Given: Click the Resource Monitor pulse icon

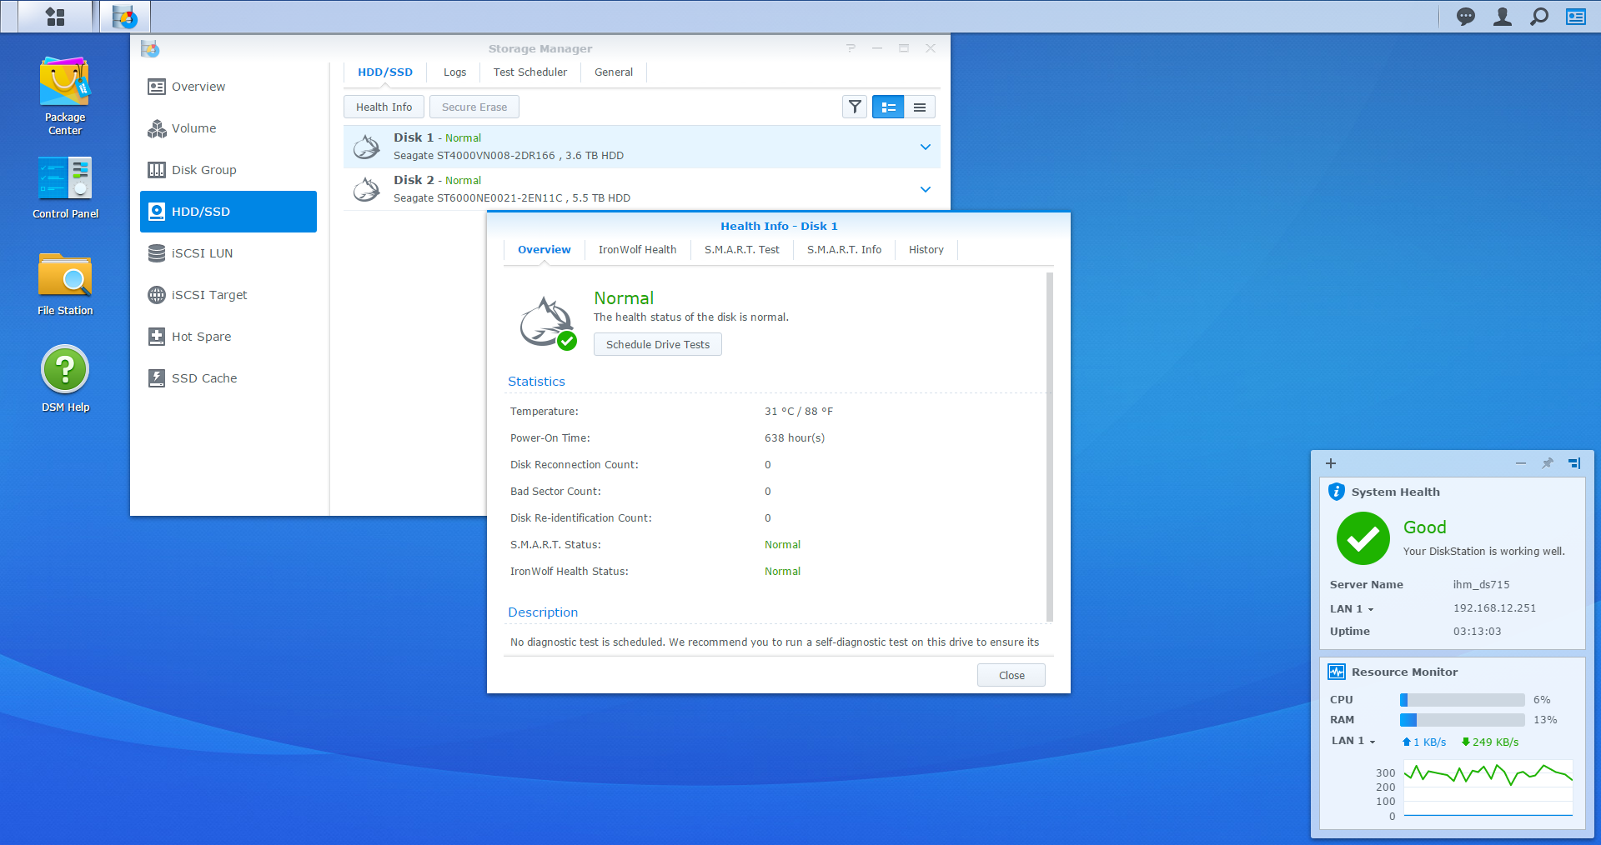Looking at the screenshot, I should pyautogui.click(x=1337, y=672).
